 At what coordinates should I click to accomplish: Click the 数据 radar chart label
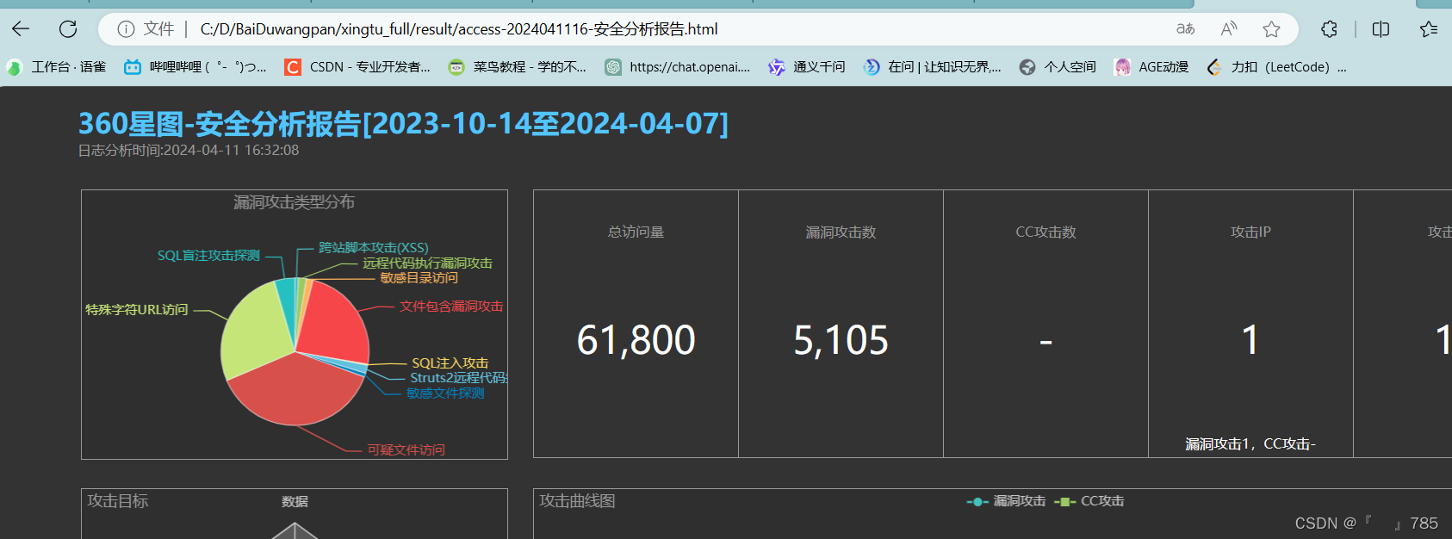click(x=295, y=502)
